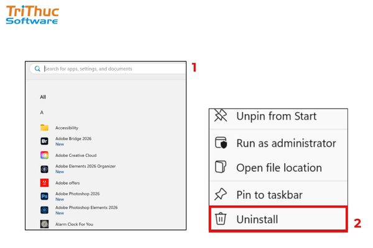Image resolution: width=373 pixels, height=248 pixels.
Task: Select Alarm Clock For You text
Action: tap(74, 224)
